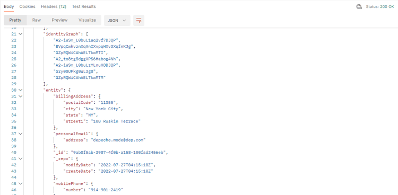The width and height of the screenshot is (398, 195).
Task: Click value "Gry00UFkg0WL3g8"
Action: tap(75, 72)
